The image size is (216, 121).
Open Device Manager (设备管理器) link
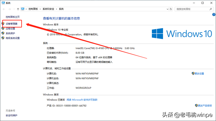tap(11, 24)
